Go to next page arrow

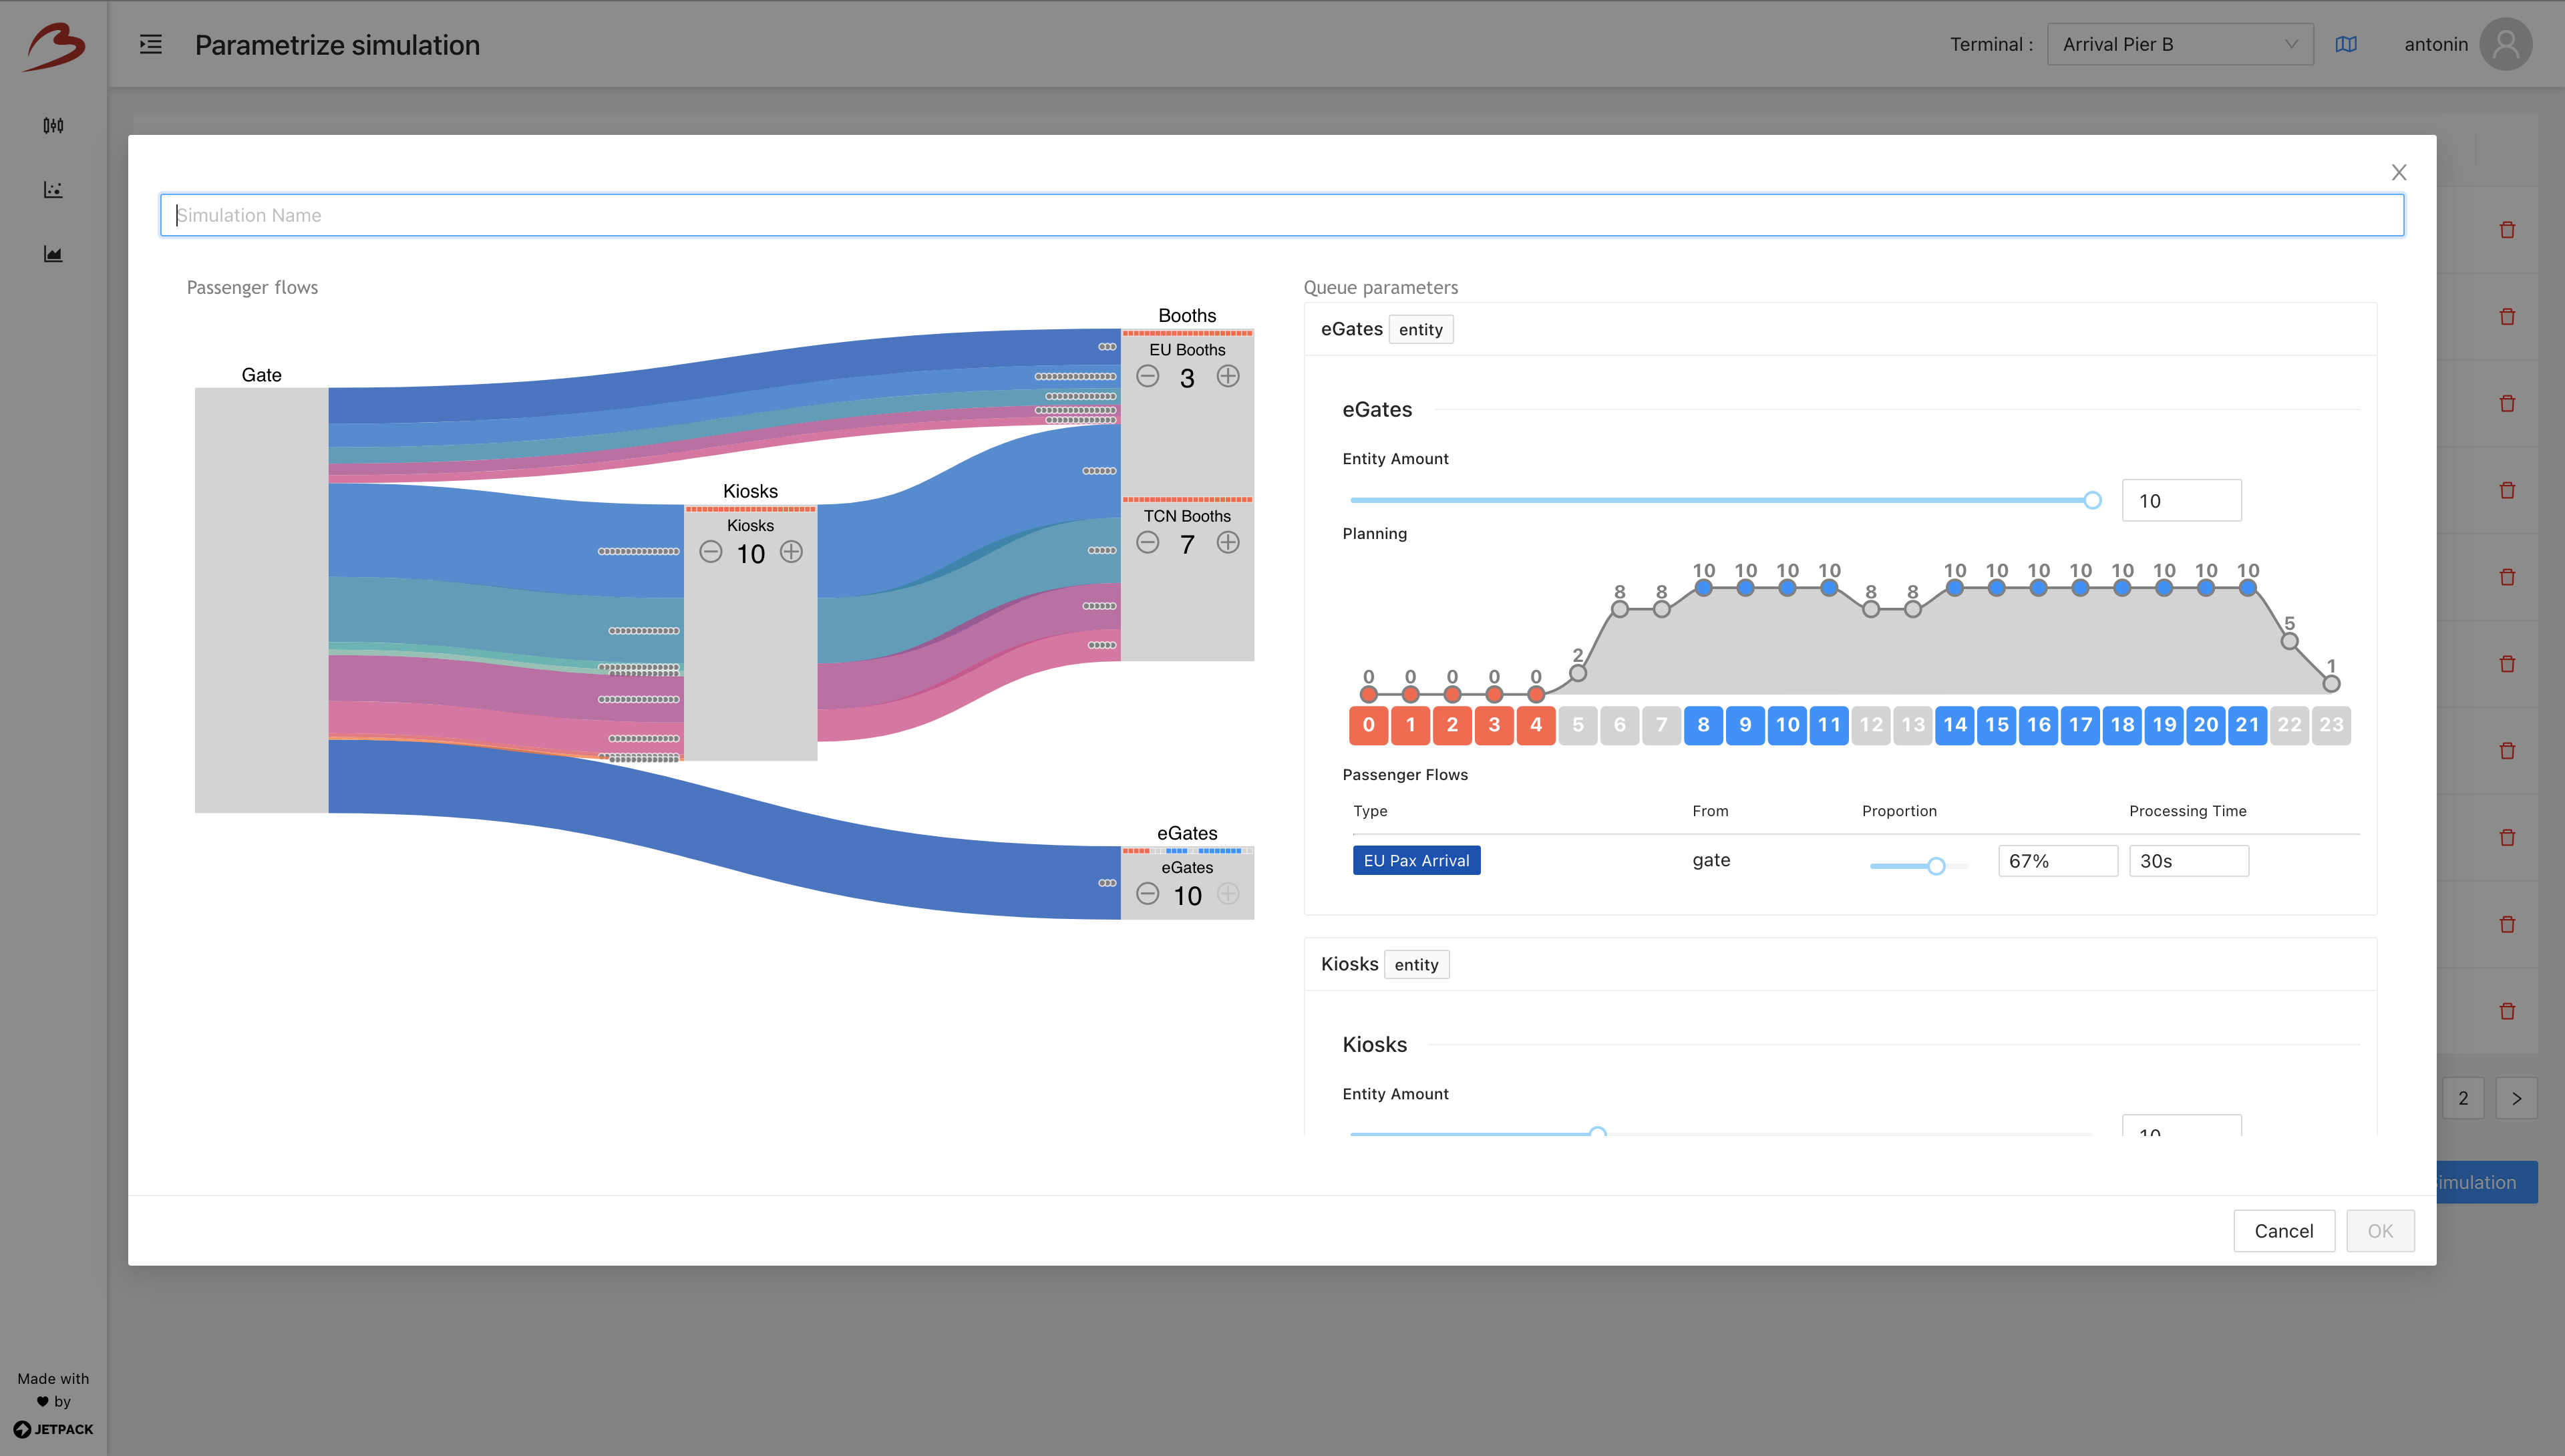tap(2517, 1098)
